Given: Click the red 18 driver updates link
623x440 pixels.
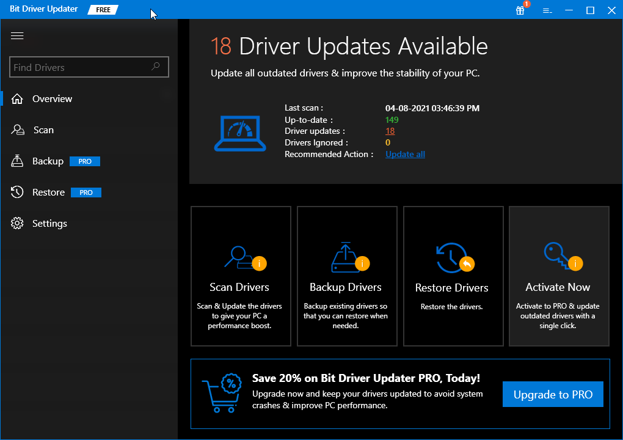Looking at the screenshot, I should [390, 131].
